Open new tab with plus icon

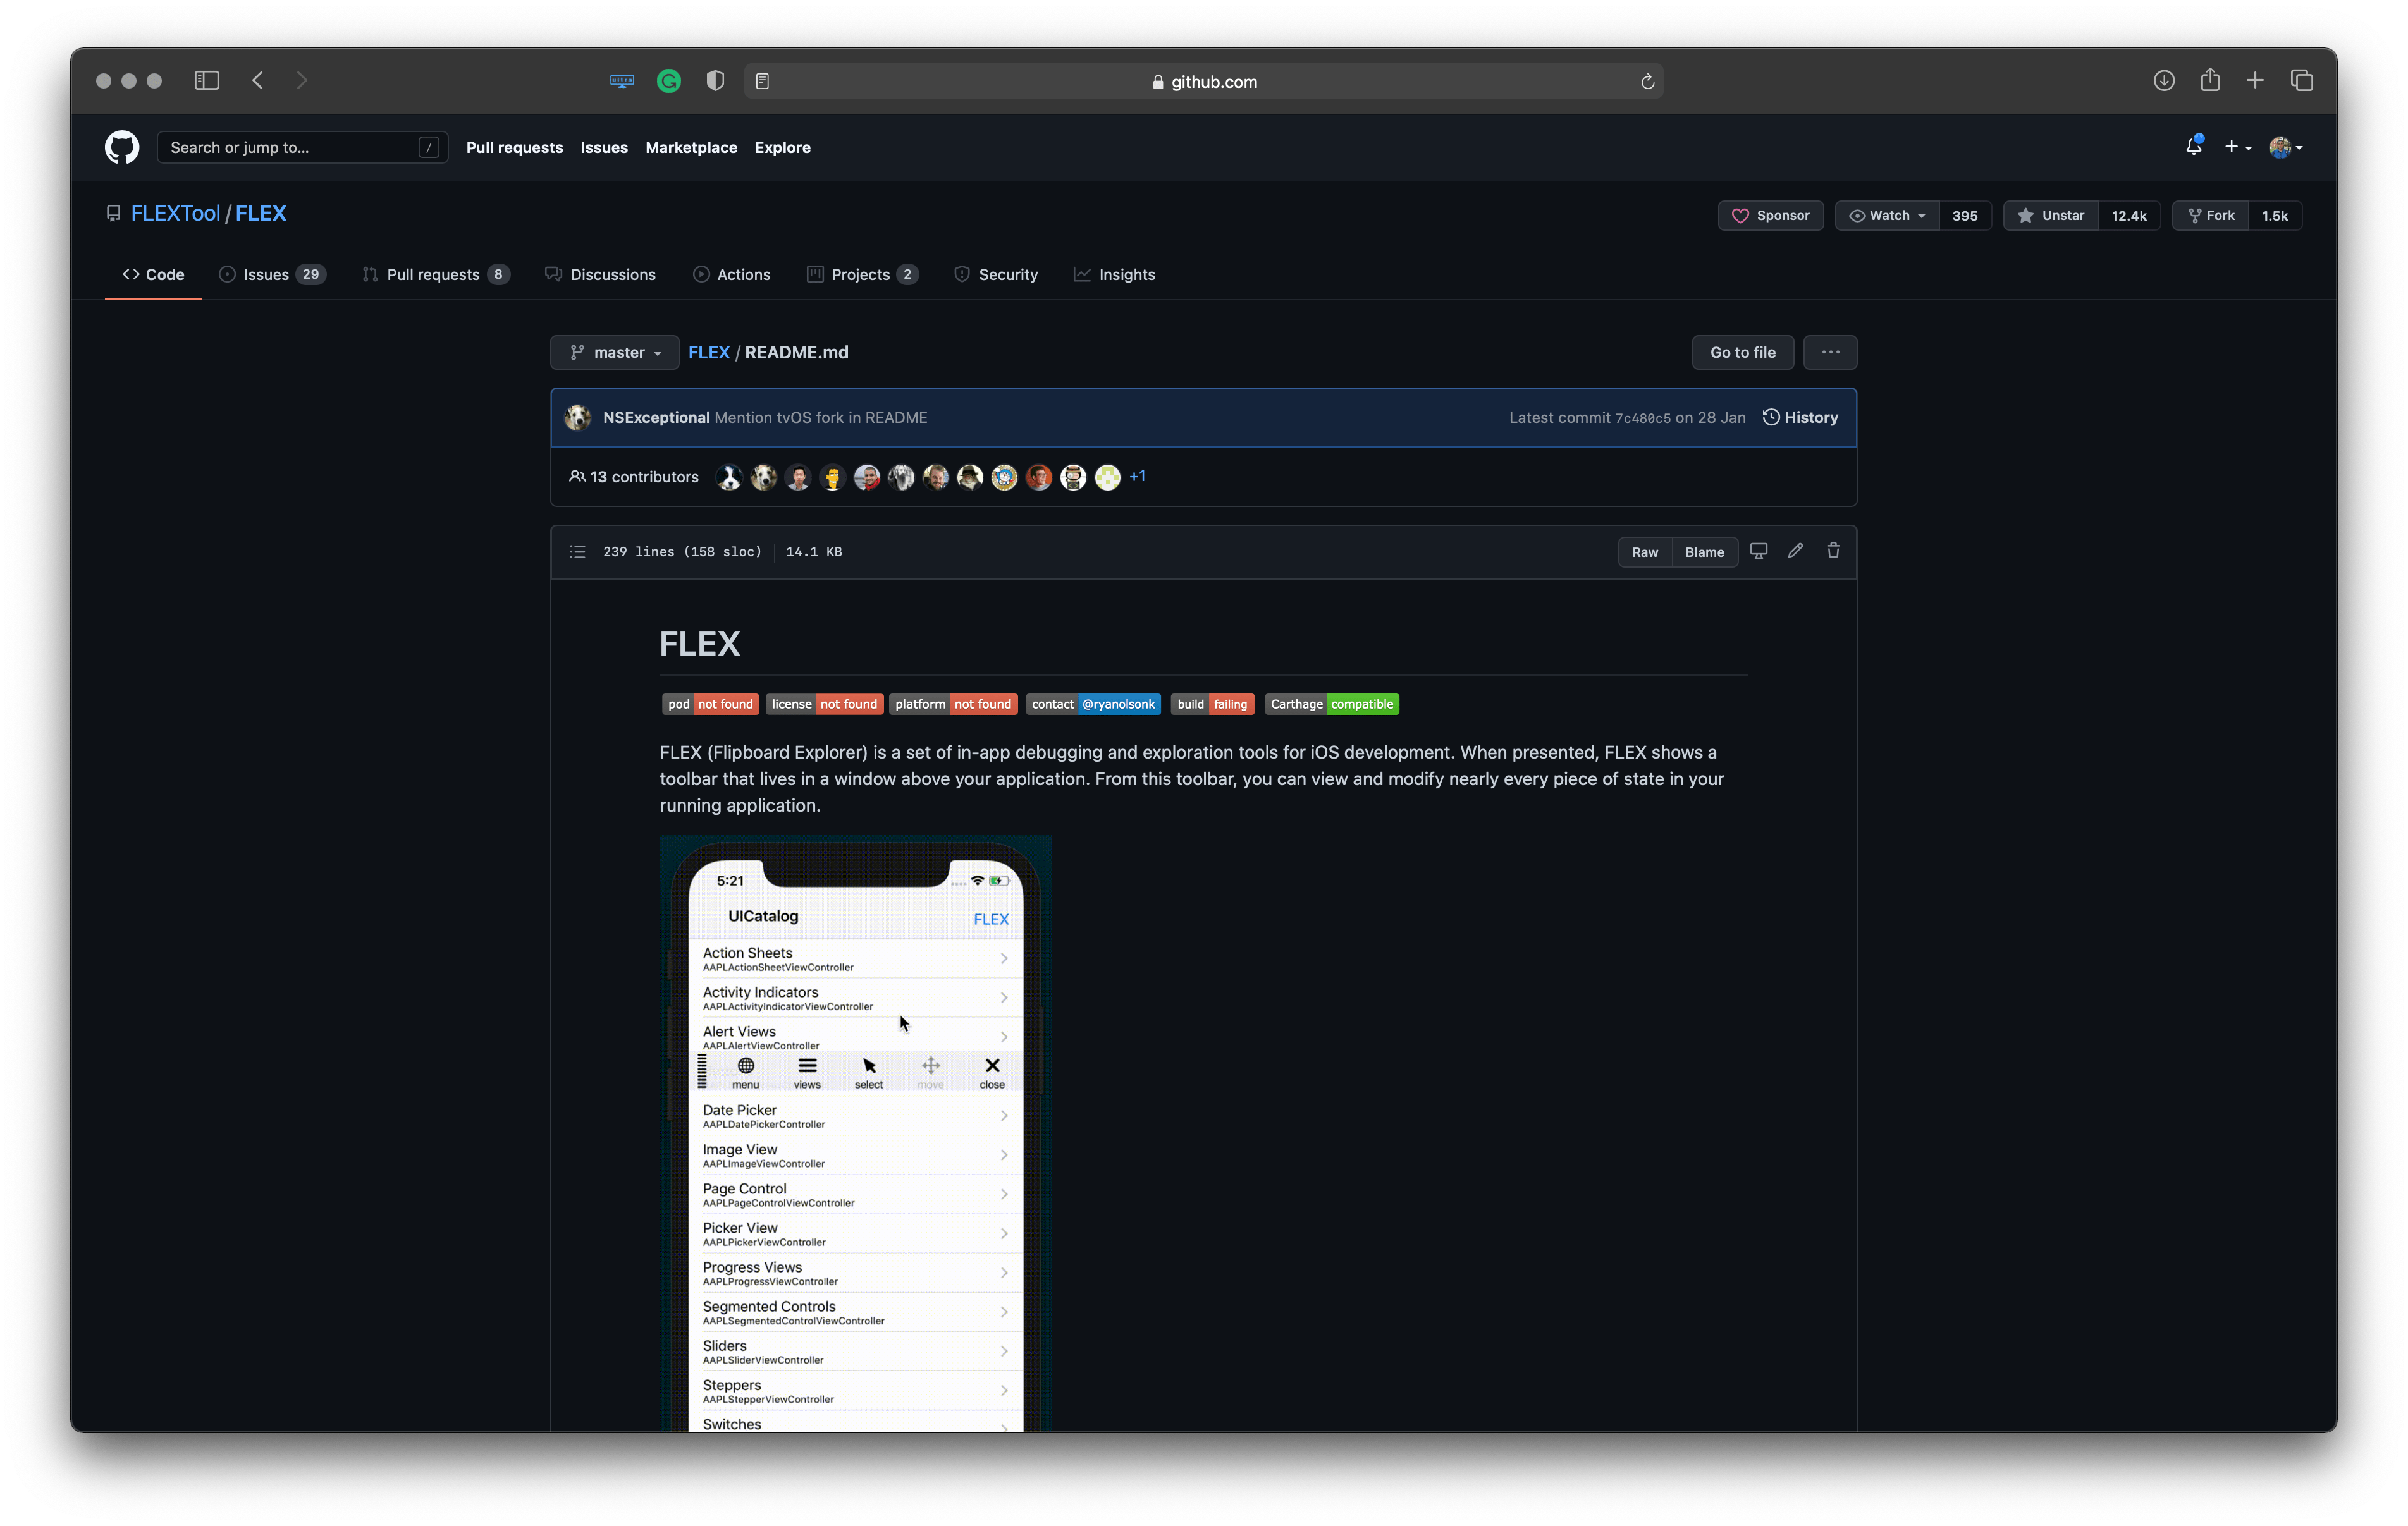(x=2255, y=80)
